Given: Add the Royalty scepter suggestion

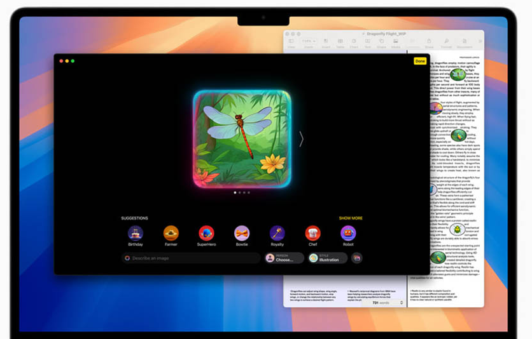Looking at the screenshot, I should tap(277, 233).
